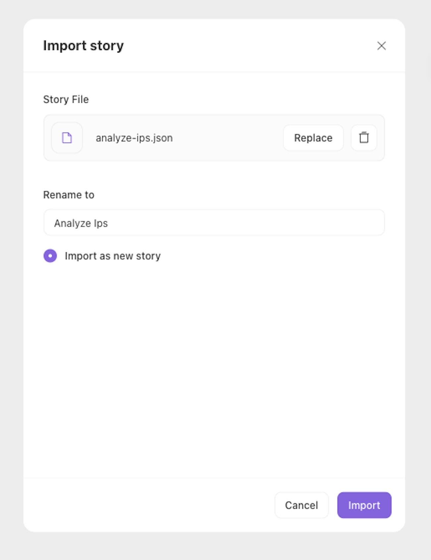Click the header divider line under the title
This screenshot has height=560, width=431.
(214, 72)
